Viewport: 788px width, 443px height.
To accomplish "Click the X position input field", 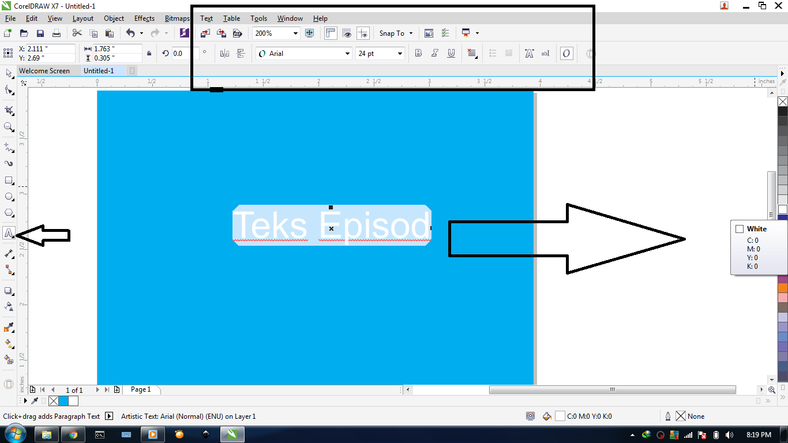I will (50, 49).
